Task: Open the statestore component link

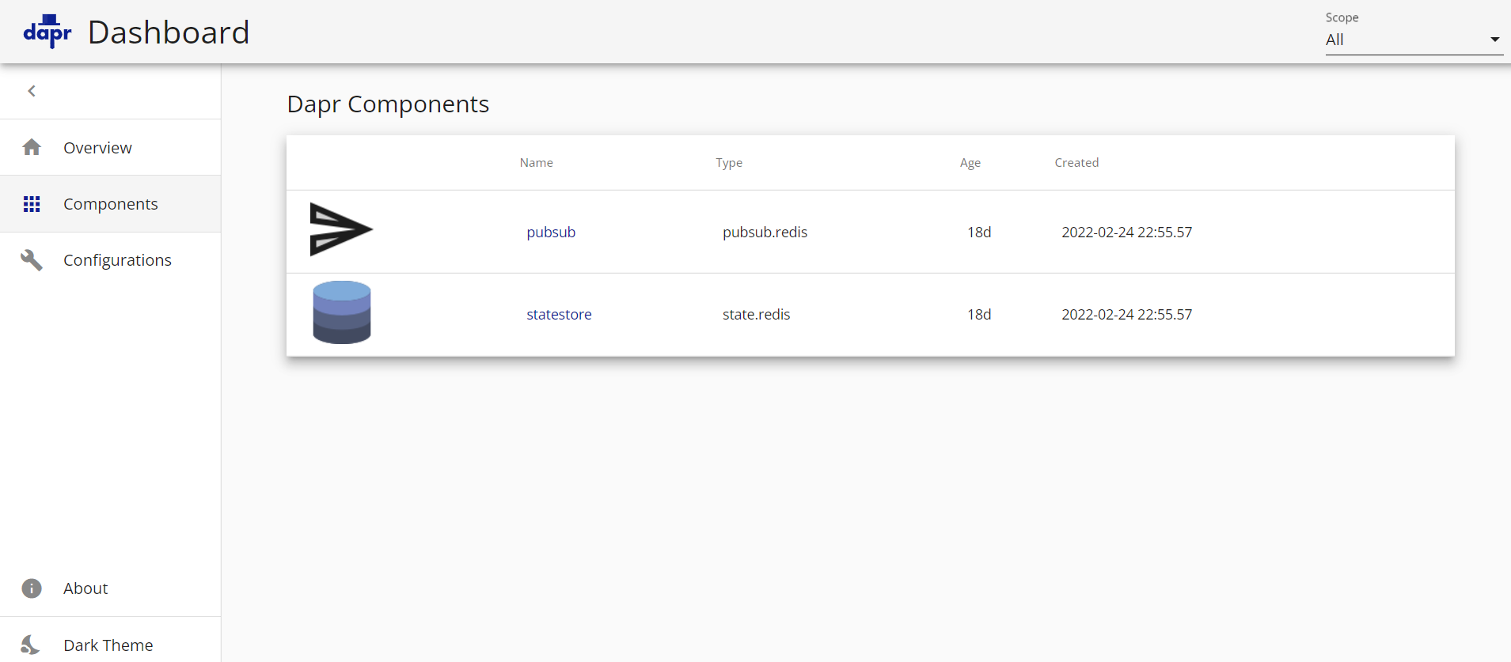Action: [559, 314]
